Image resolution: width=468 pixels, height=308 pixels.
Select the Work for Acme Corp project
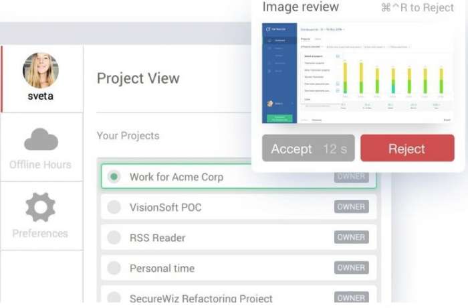[177, 177]
